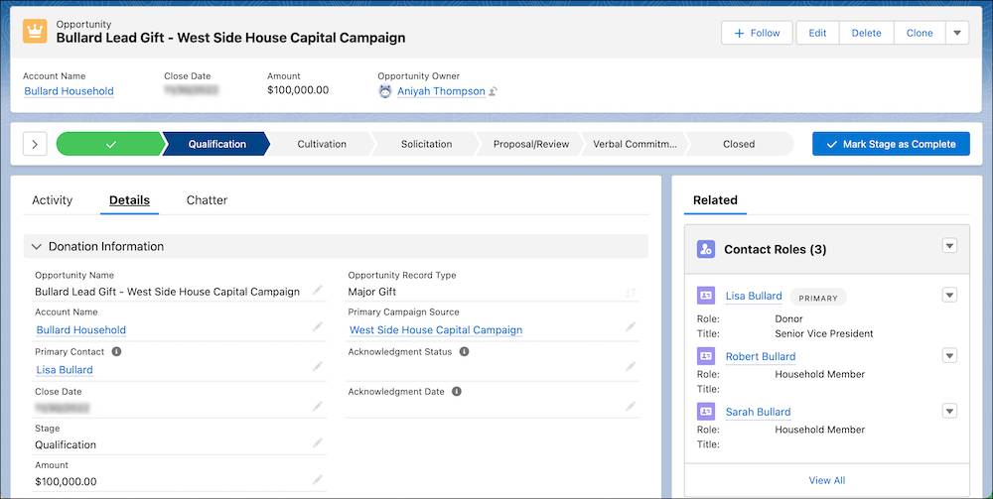This screenshot has height=499, width=993.
Task: Select the Details tab
Action: point(129,199)
